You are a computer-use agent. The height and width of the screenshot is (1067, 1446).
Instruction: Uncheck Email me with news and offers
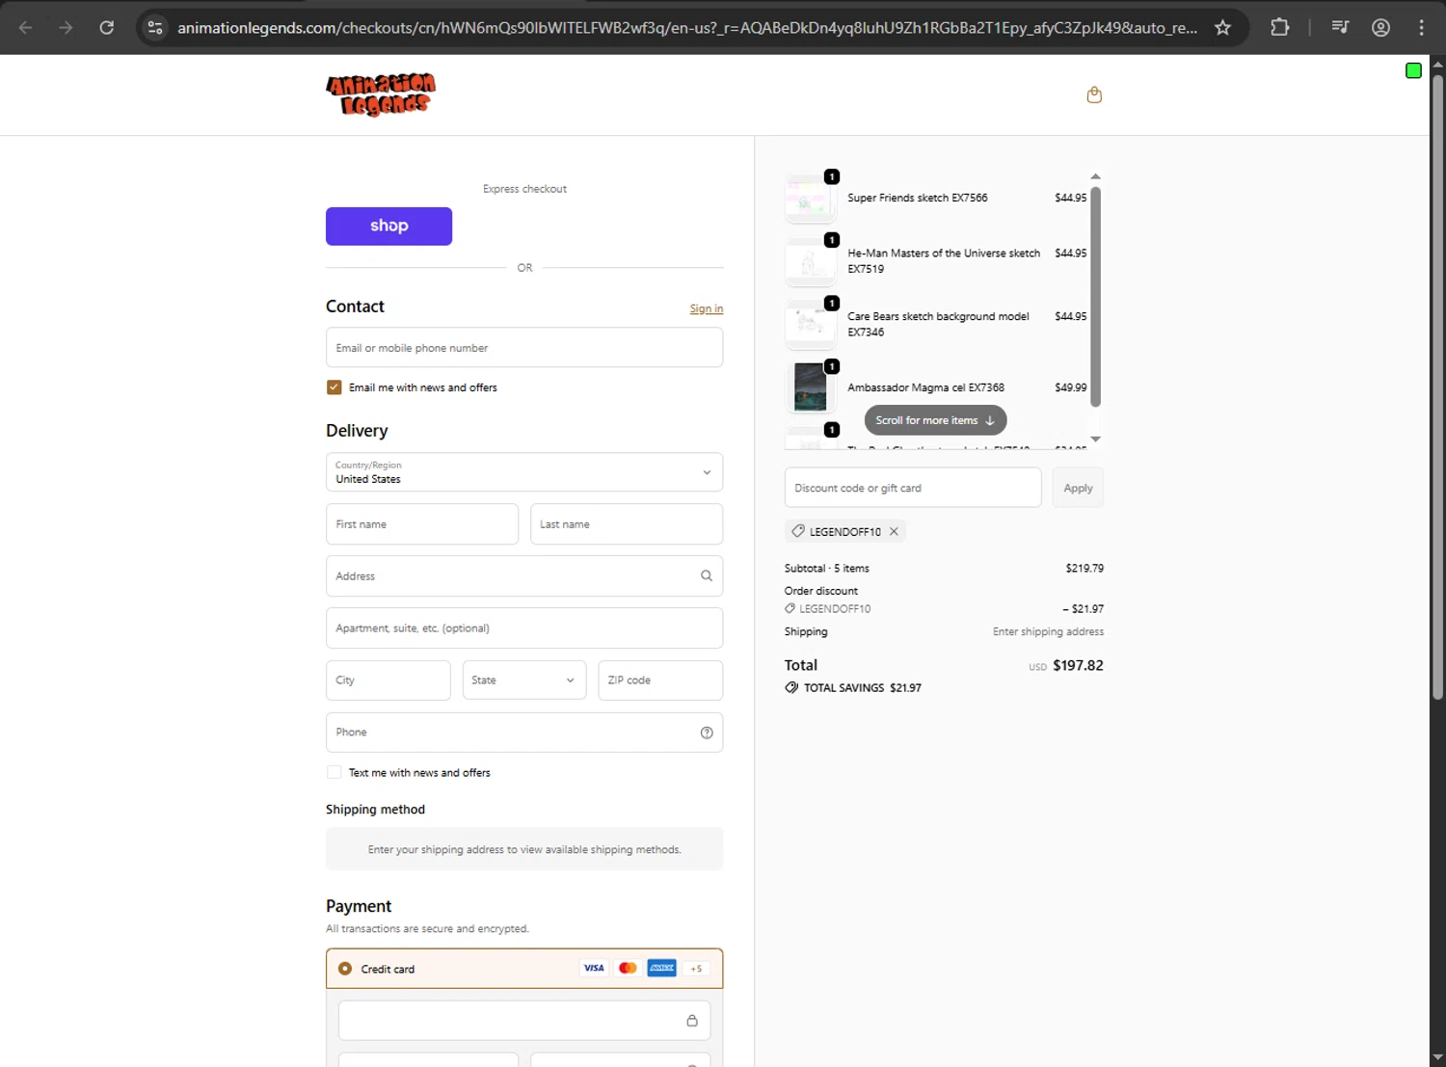[334, 387]
